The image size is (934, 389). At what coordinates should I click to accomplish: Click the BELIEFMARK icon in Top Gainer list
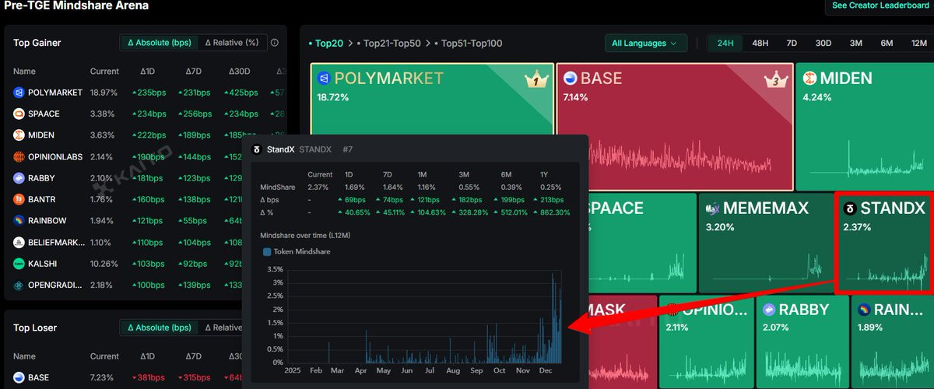click(x=19, y=242)
